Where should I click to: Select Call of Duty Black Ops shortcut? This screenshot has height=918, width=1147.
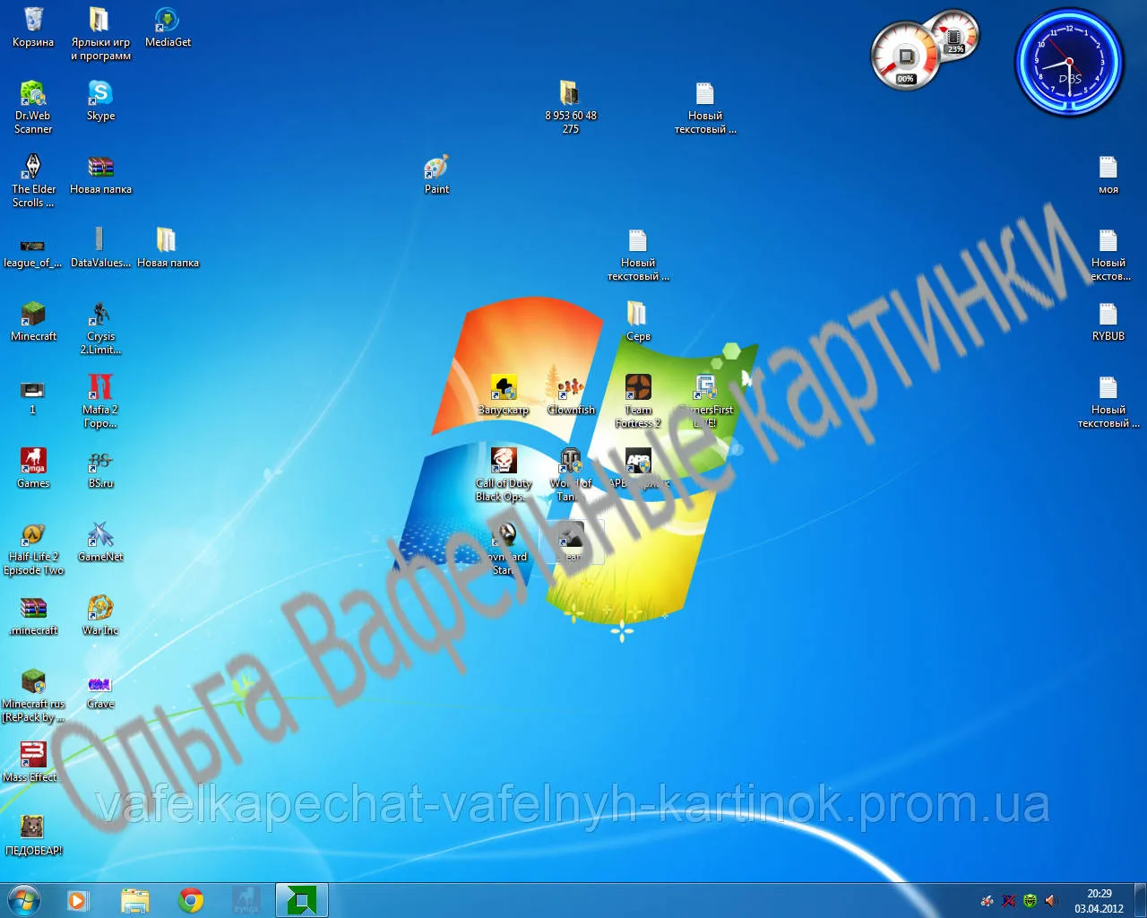[504, 475]
